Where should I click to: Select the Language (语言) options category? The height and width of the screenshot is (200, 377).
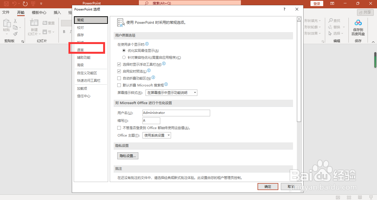click(x=91, y=50)
